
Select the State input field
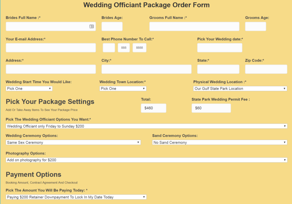(218, 69)
